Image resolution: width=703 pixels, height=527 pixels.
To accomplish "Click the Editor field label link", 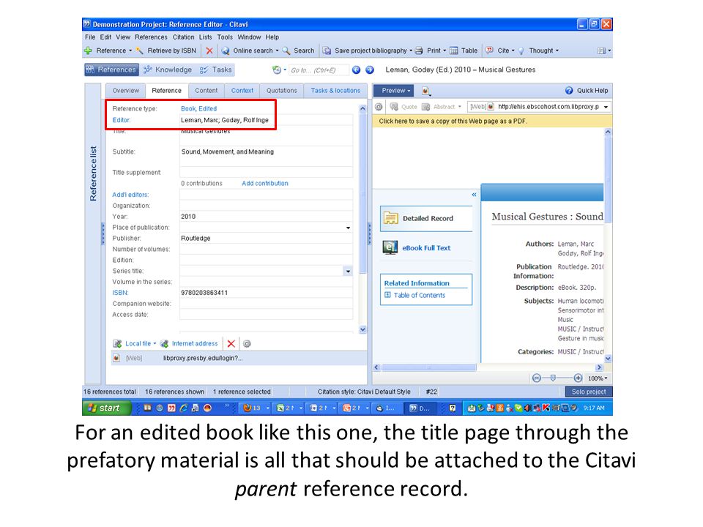I will [121, 120].
